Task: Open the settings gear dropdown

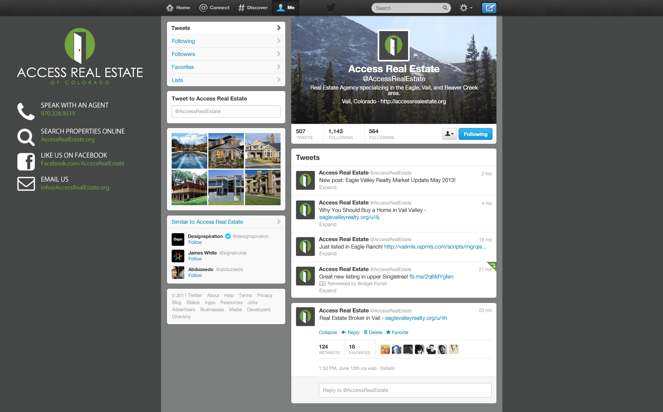Action: (x=466, y=8)
